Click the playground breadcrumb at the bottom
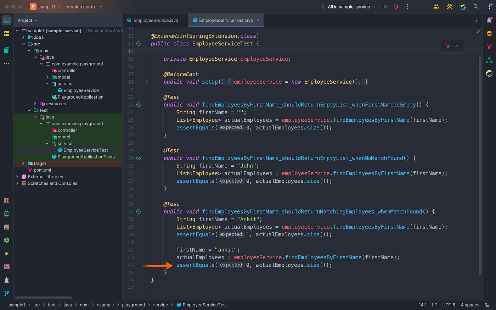Image resolution: width=496 pixels, height=310 pixels. (x=134, y=305)
